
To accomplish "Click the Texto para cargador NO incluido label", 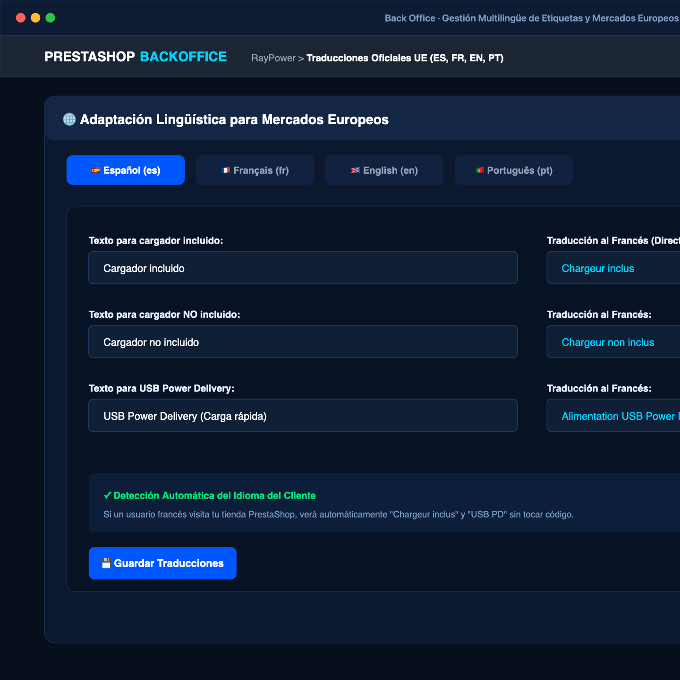I will coord(164,314).
